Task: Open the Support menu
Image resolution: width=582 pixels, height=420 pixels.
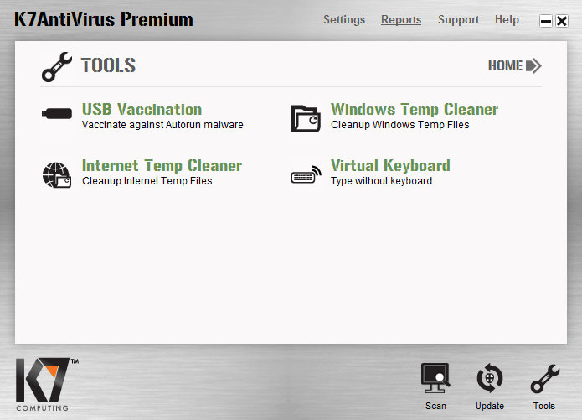Action: point(458,19)
